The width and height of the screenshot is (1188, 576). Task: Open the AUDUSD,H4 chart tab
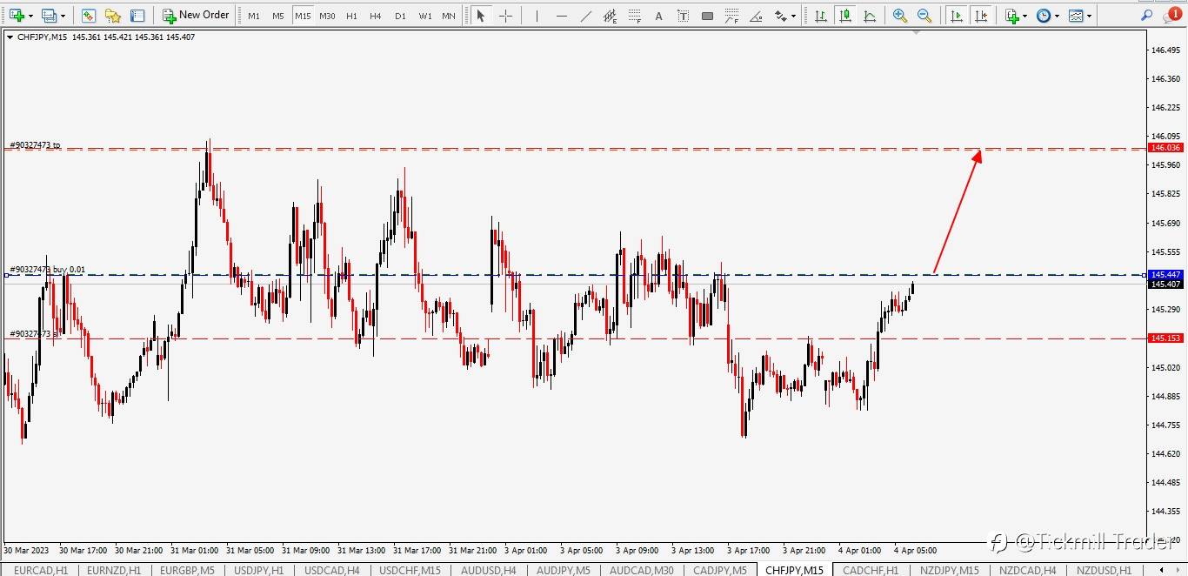tap(488, 570)
